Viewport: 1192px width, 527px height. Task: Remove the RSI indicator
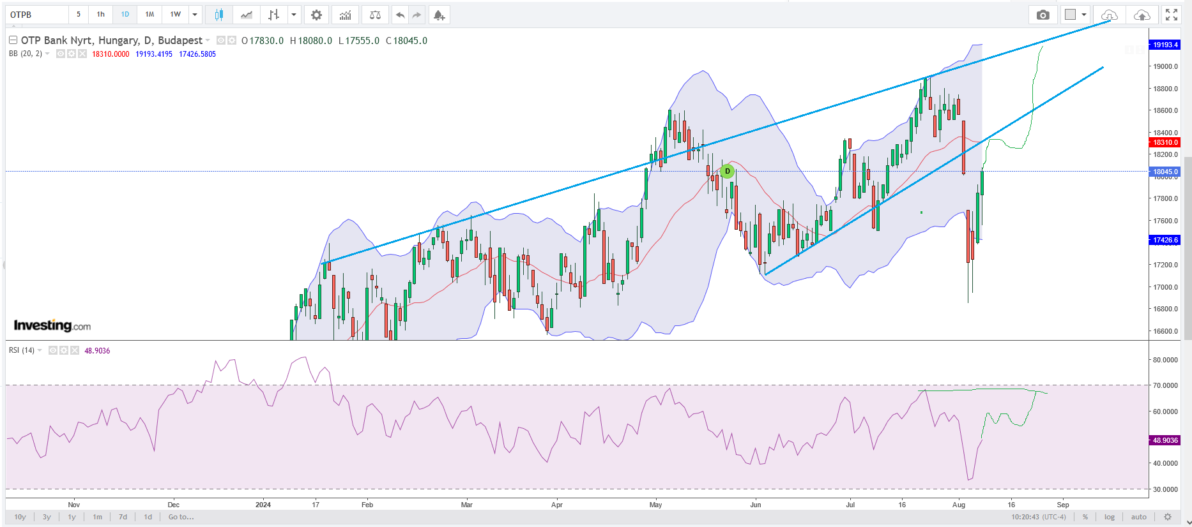[75, 350]
